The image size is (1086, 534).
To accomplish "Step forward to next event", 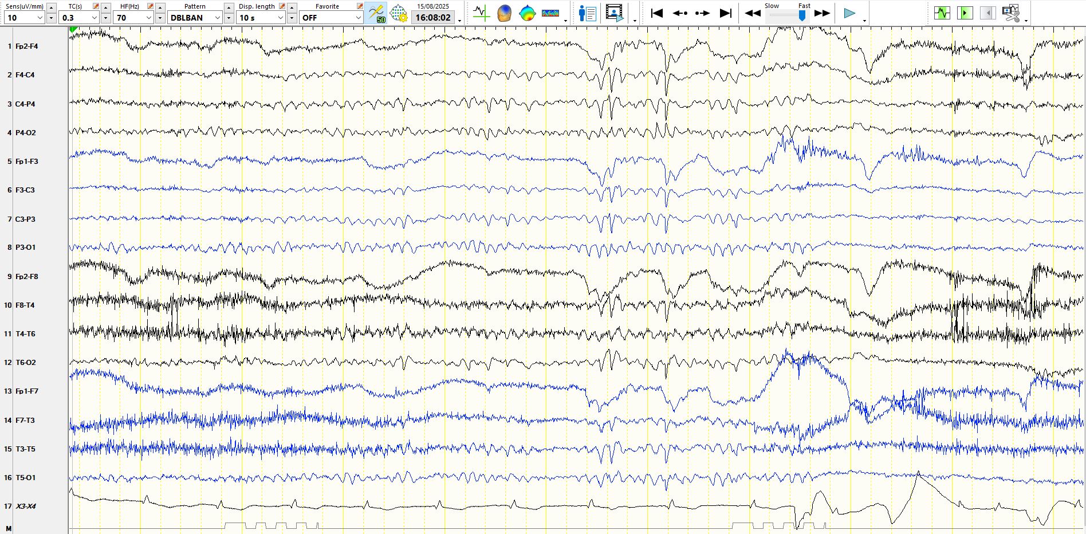I will [x=702, y=13].
